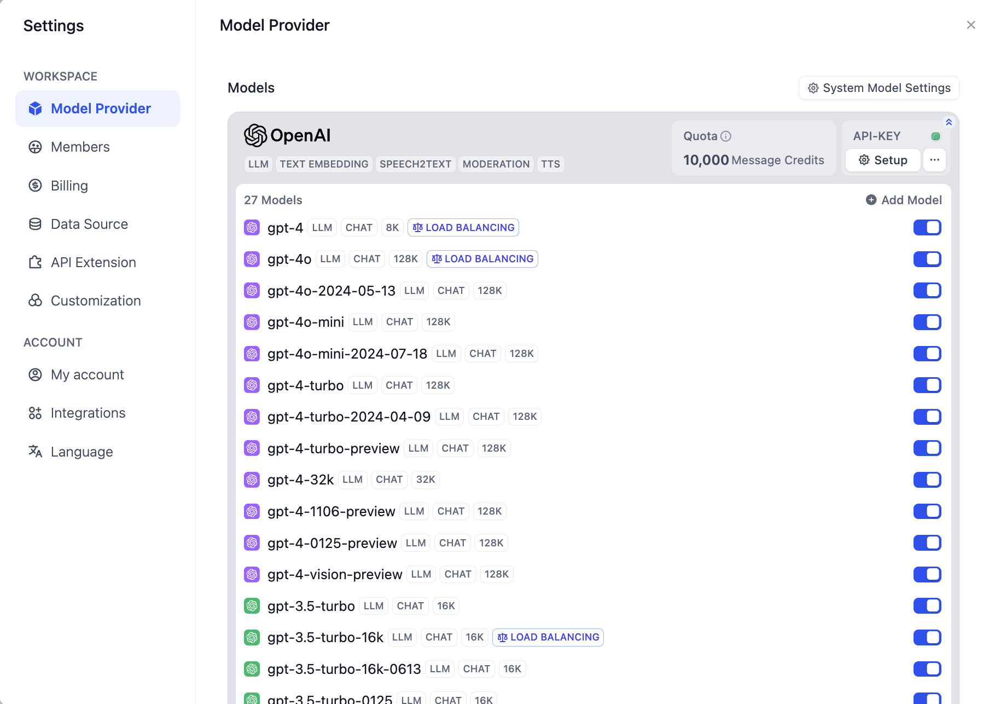The height and width of the screenshot is (704, 989).
Task: Open the API-KEY more options menu
Action: click(934, 160)
